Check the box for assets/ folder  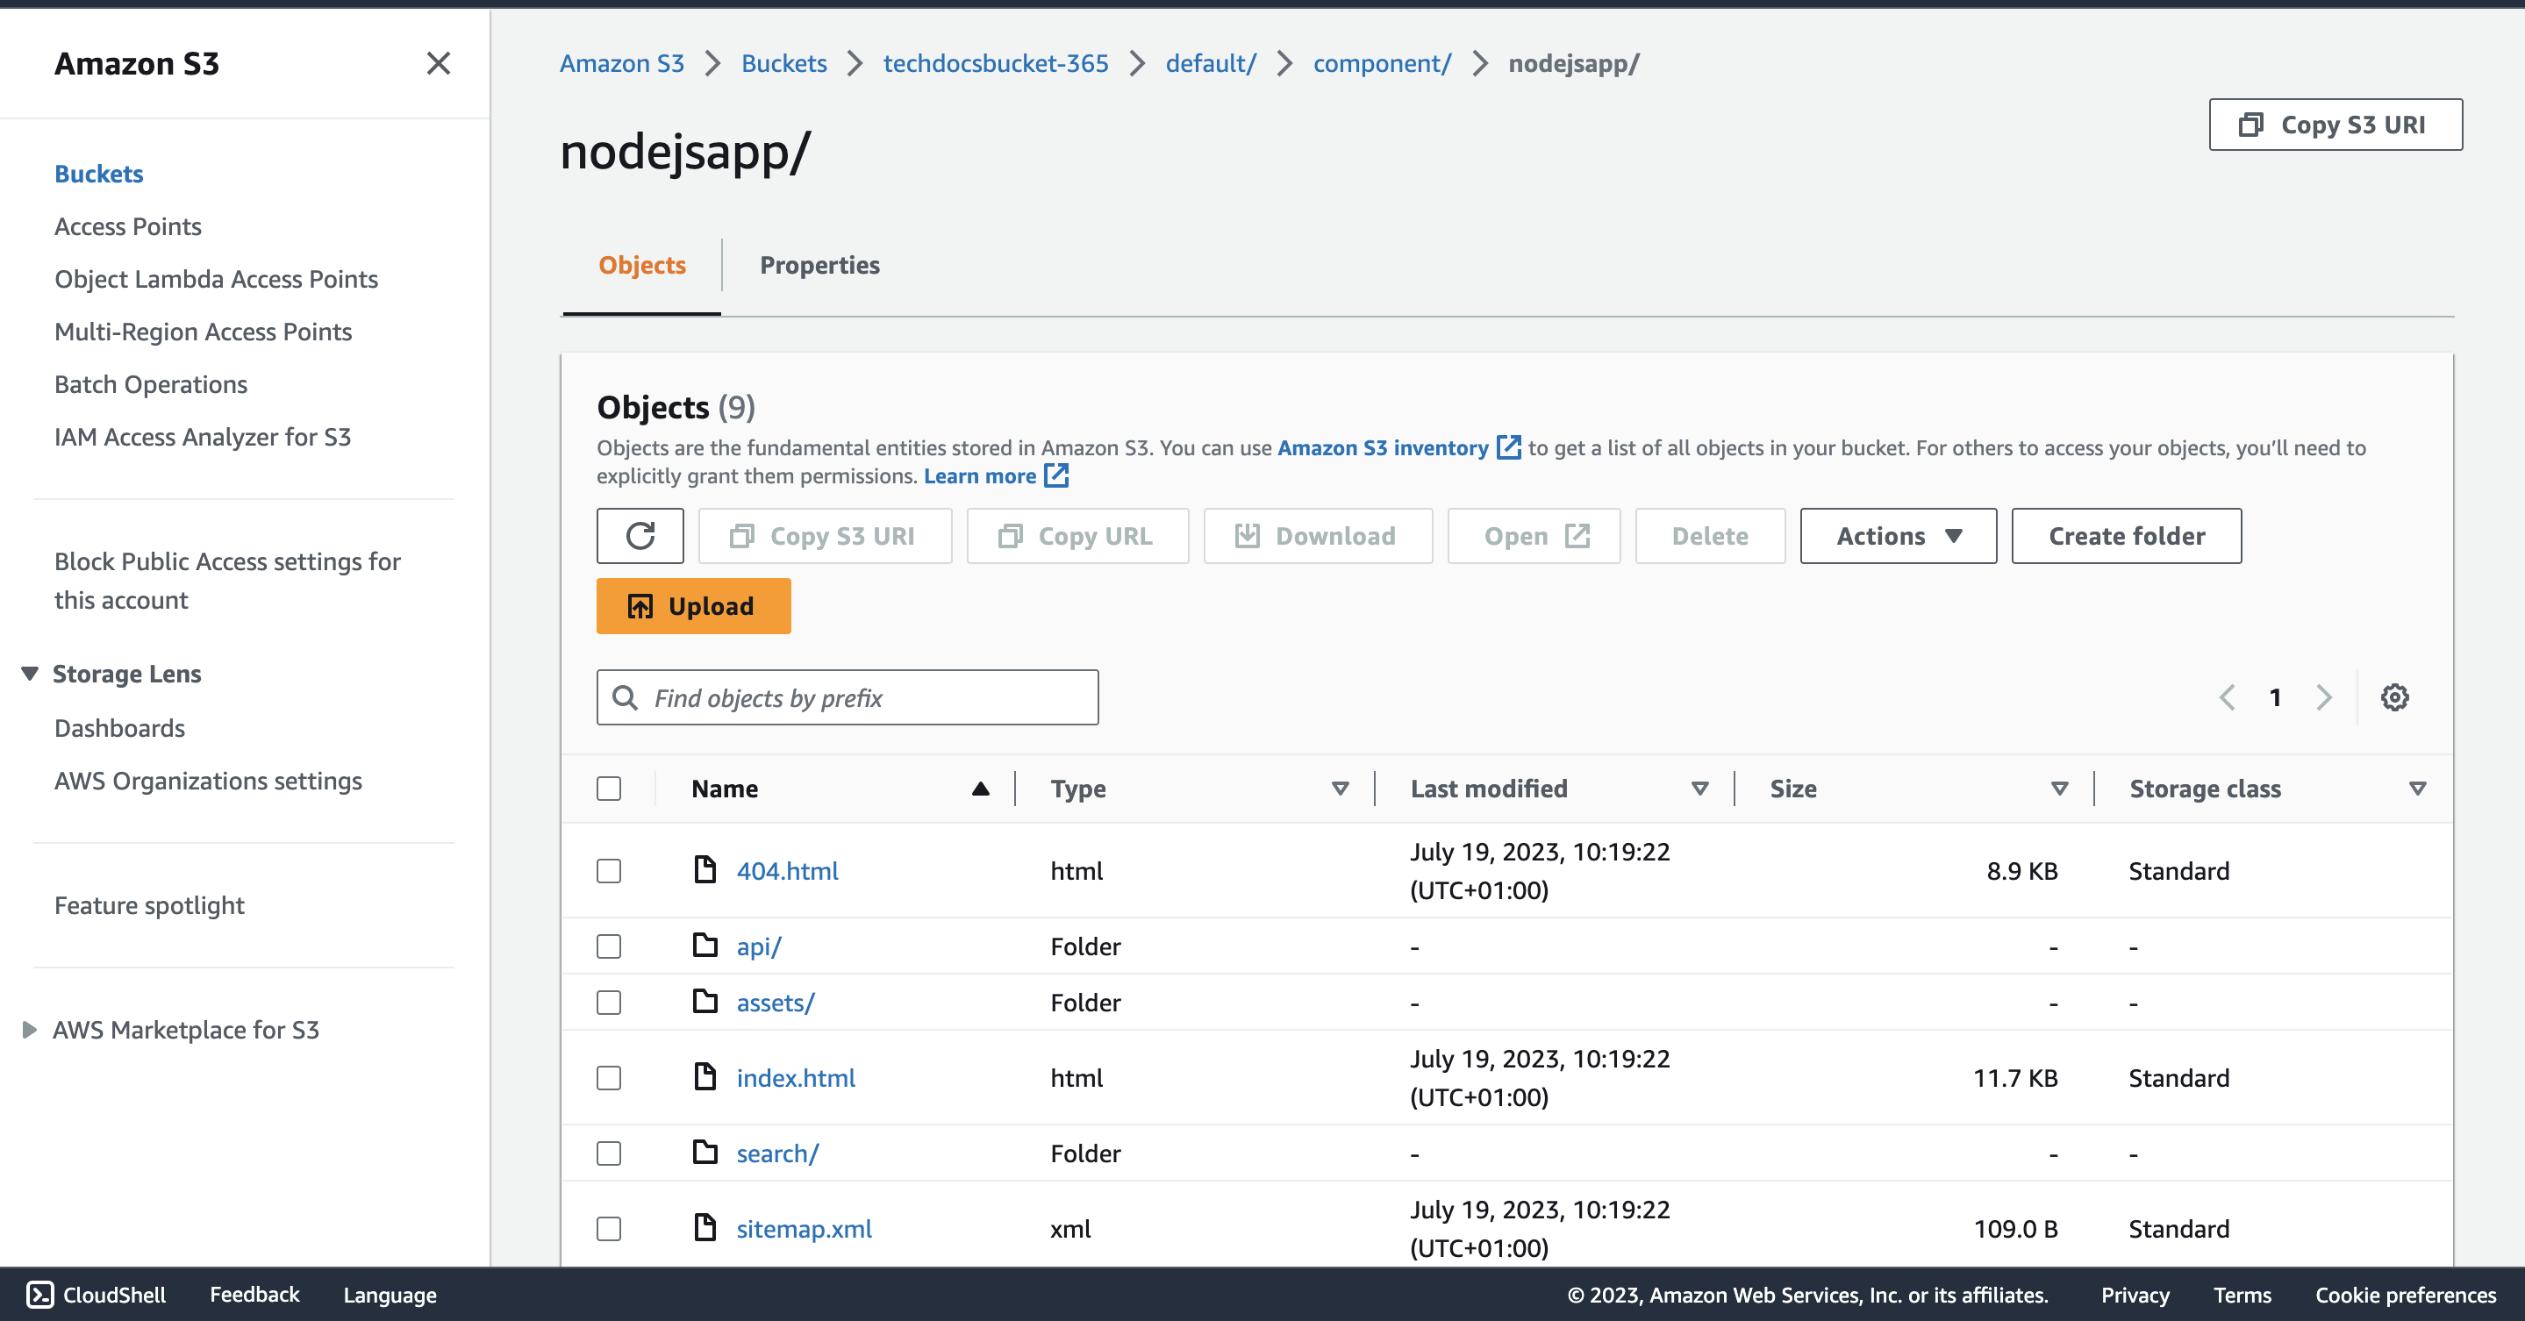(x=609, y=1003)
